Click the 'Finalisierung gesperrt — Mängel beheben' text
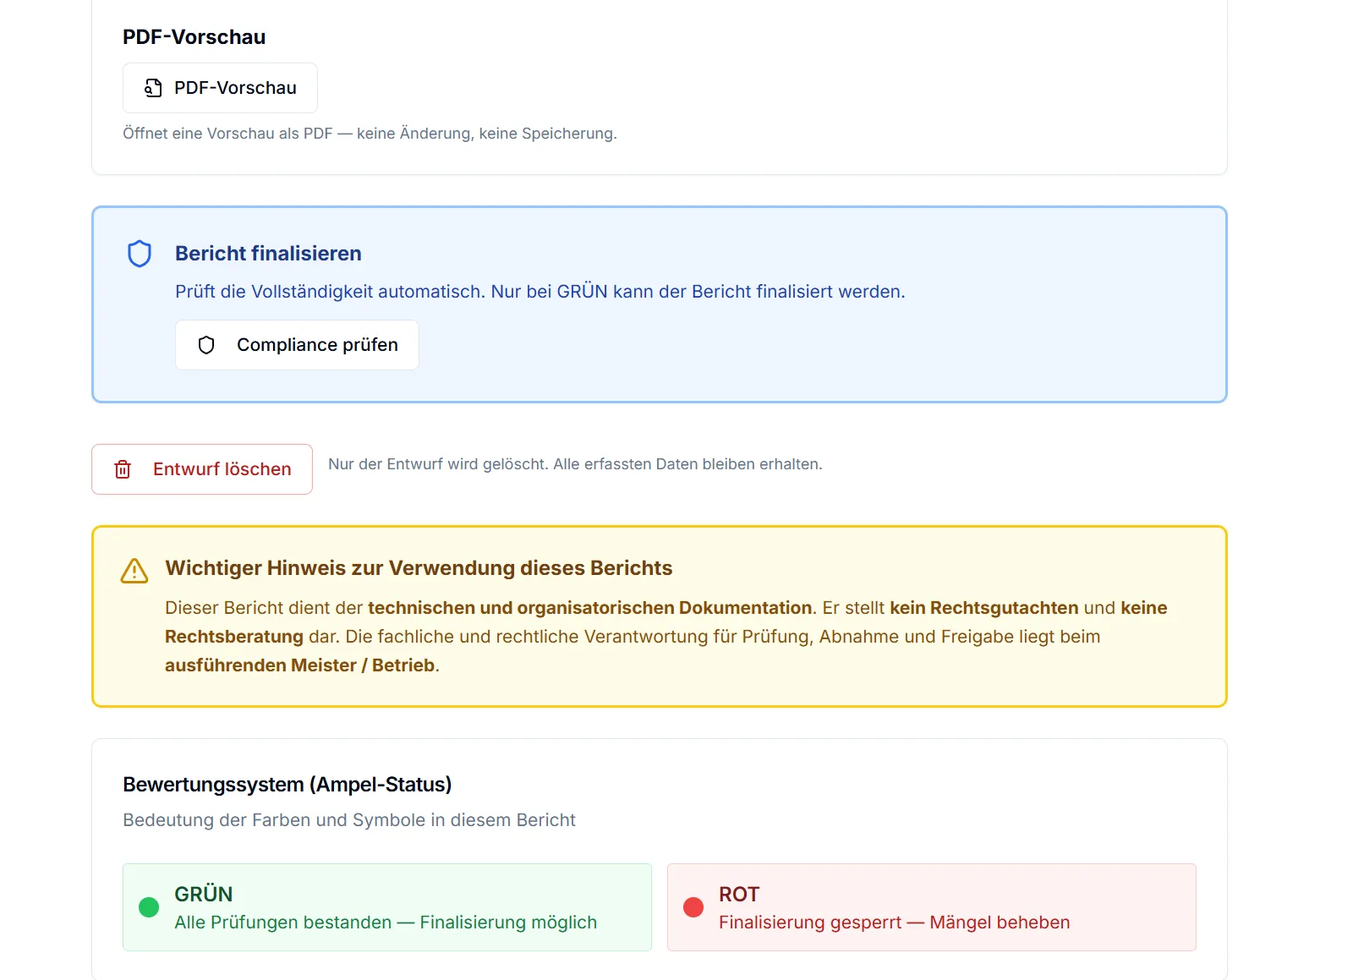This screenshot has width=1353, height=980. (x=895, y=923)
